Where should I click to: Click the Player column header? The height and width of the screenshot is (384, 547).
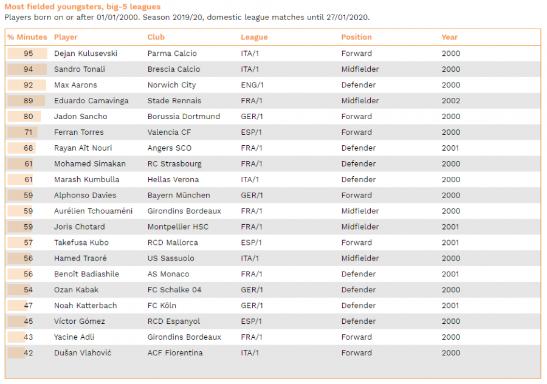[x=66, y=37]
